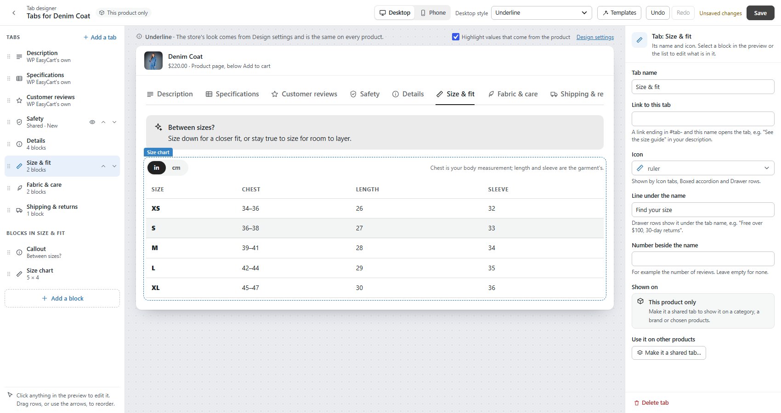Image resolution: width=781 pixels, height=413 pixels.
Task: Click info icon beside Underline style note
Action: 139,37
